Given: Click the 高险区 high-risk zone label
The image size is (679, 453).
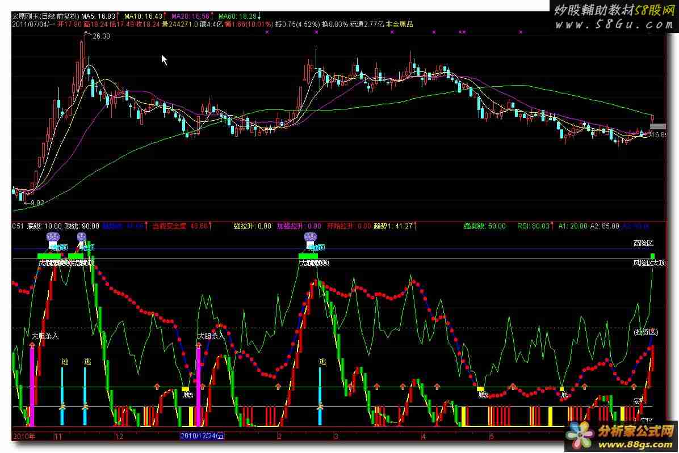Looking at the screenshot, I should coord(643,243).
